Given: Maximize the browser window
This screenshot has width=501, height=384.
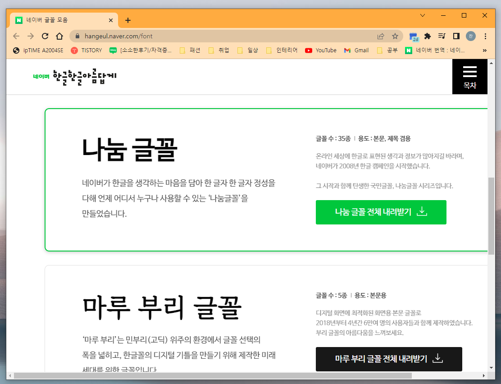Looking at the screenshot, I should click(464, 15).
